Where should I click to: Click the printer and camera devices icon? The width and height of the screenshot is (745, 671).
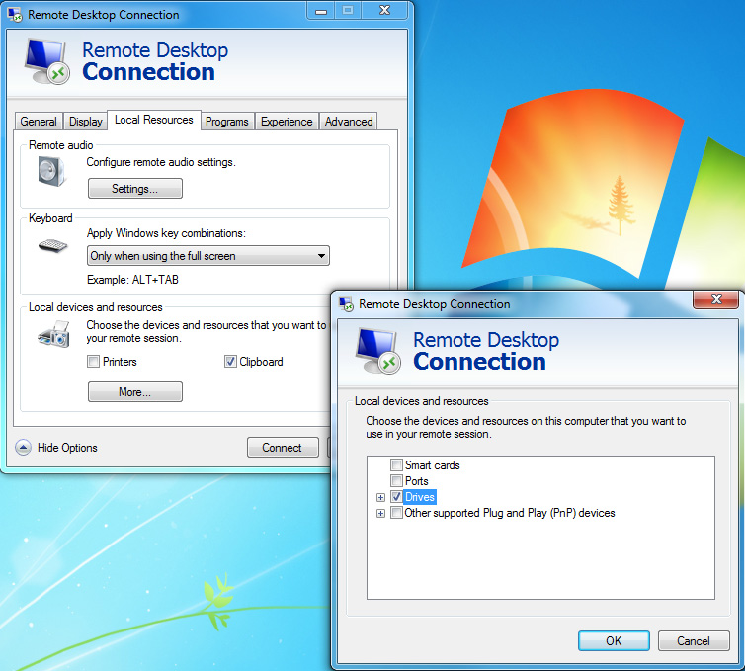[x=53, y=335]
